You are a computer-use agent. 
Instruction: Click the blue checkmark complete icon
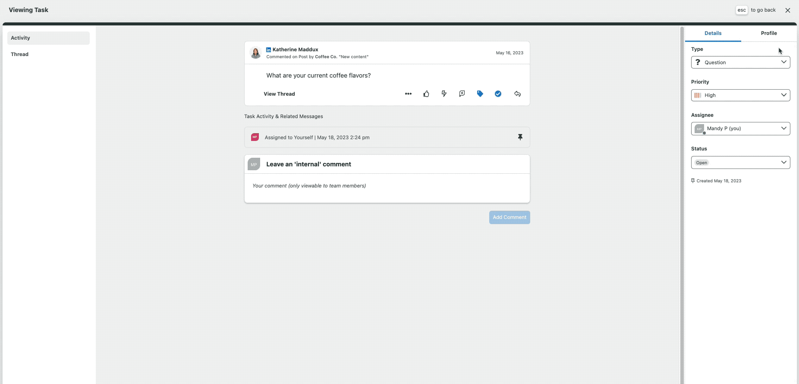click(498, 94)
